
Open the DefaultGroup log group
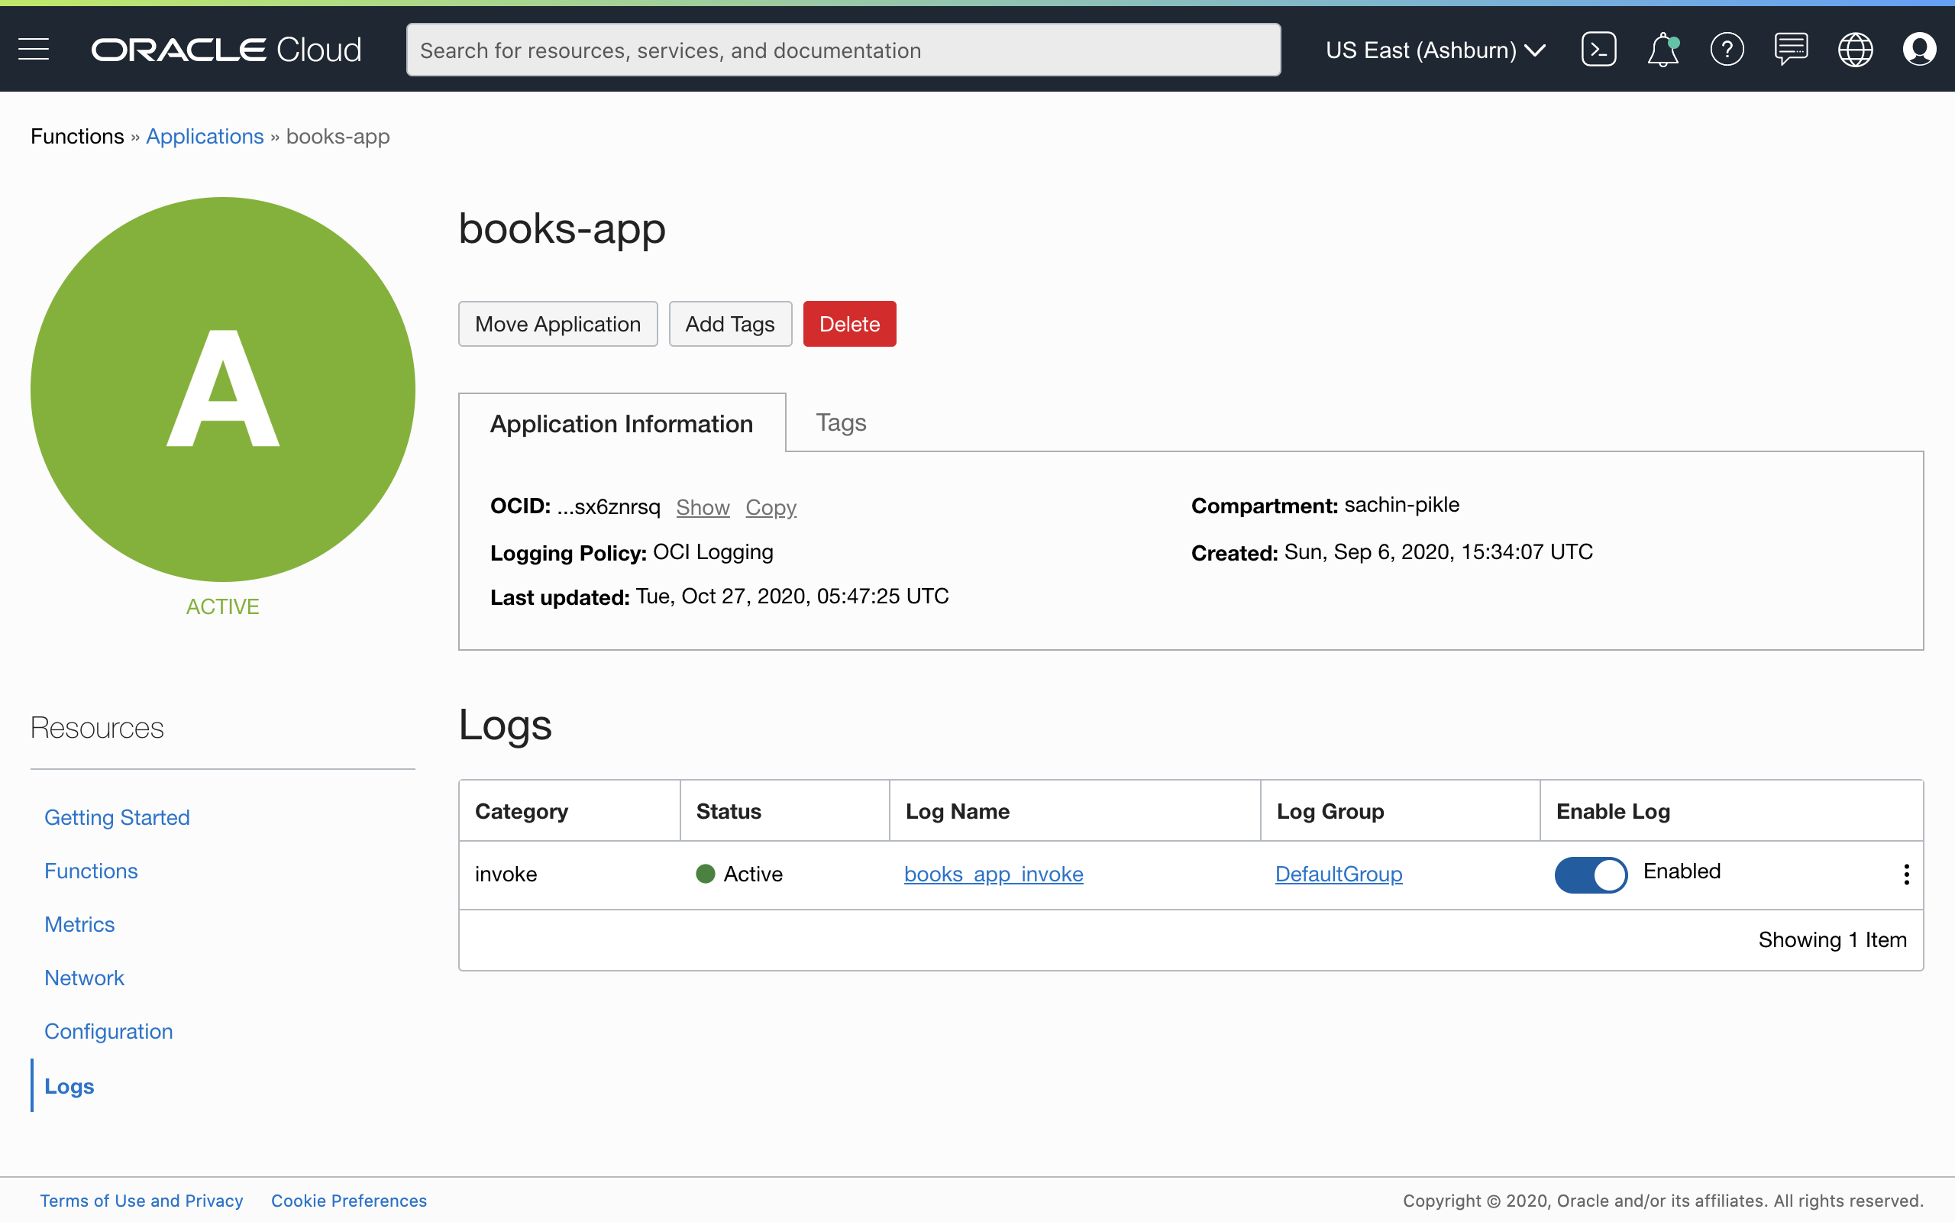pyautogui.click(x=1338, y=874)
